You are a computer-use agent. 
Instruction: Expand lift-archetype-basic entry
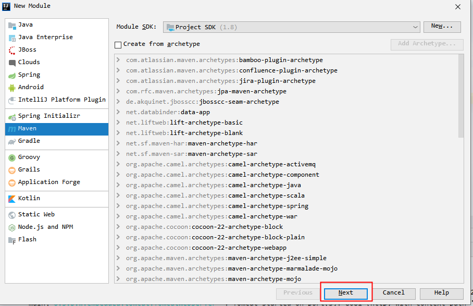119,122
